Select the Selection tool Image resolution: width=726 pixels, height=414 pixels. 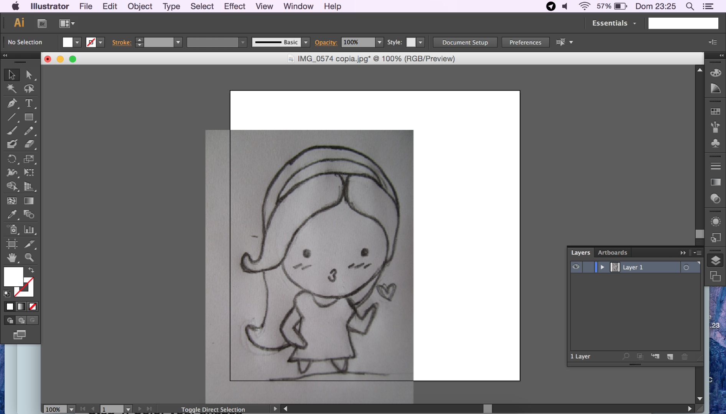[x=12, y=74]
